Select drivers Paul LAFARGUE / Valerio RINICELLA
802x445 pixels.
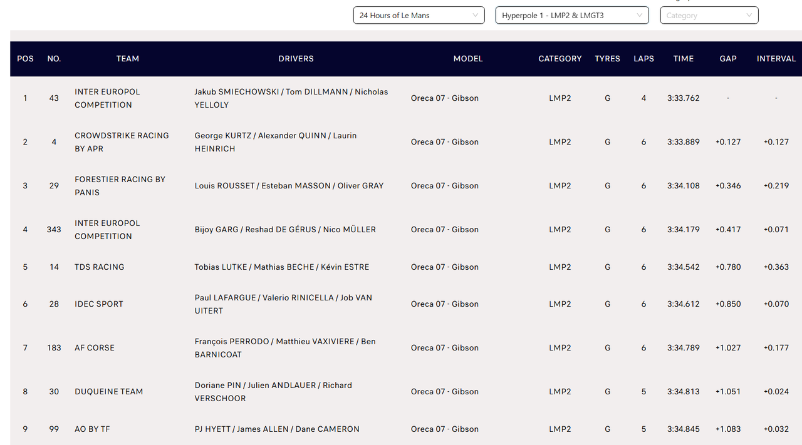[x=264, y=298]
